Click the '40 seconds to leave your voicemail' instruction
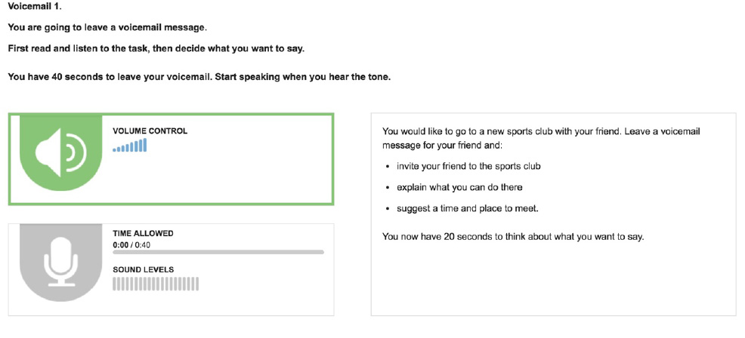 (199, 78)
